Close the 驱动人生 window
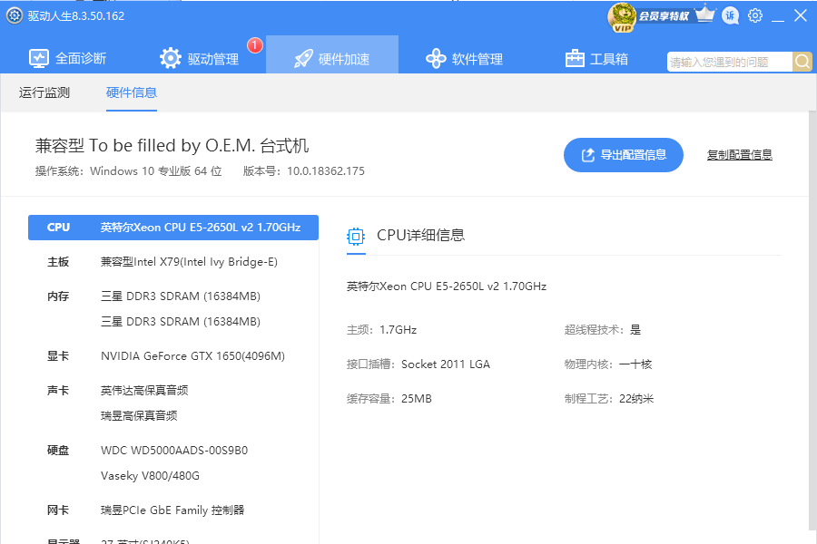The width and height of the screenshot is (817, 544). 801,15
